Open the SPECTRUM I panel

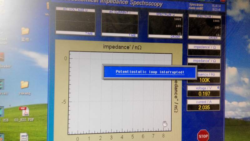(x=205, y=27)
